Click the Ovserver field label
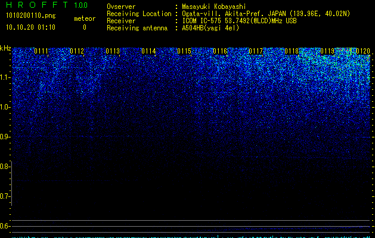Viewport: 375px width, 238px height. coord(121,7)
